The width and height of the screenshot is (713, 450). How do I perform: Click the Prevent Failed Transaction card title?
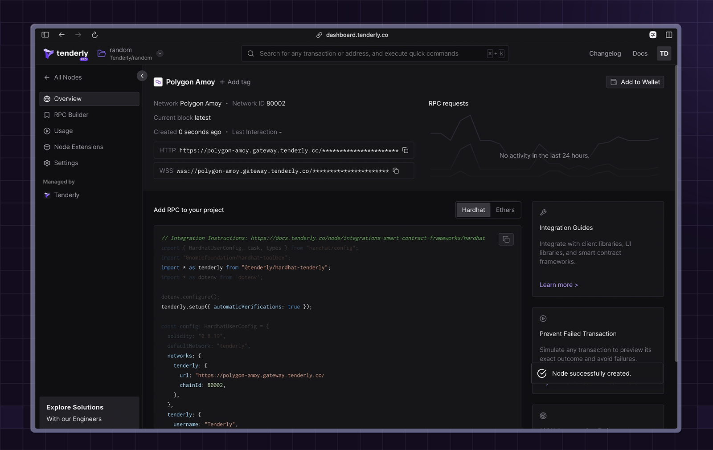[x=578, y=334]
